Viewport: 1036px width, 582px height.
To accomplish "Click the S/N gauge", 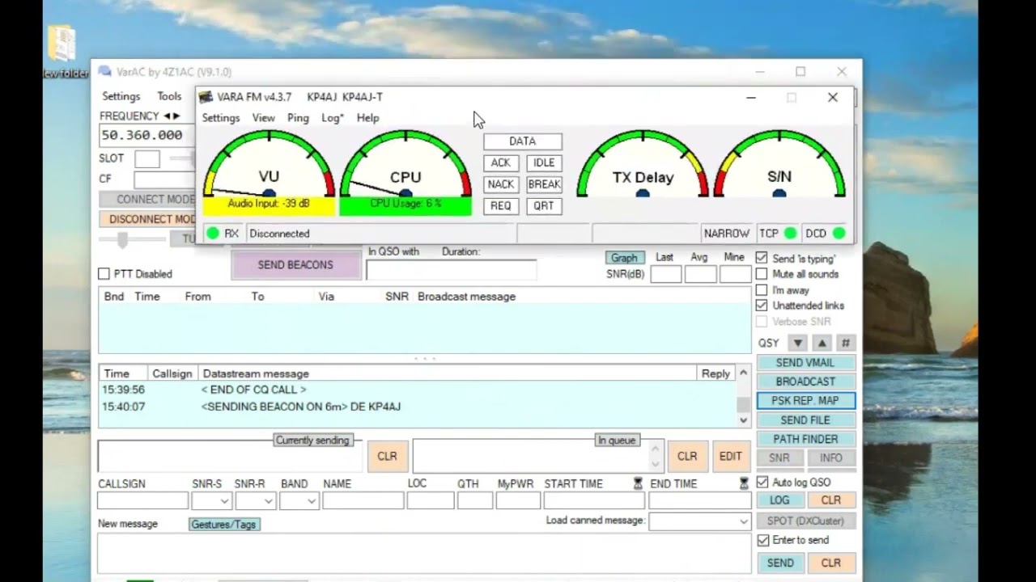I will (779, 164).
